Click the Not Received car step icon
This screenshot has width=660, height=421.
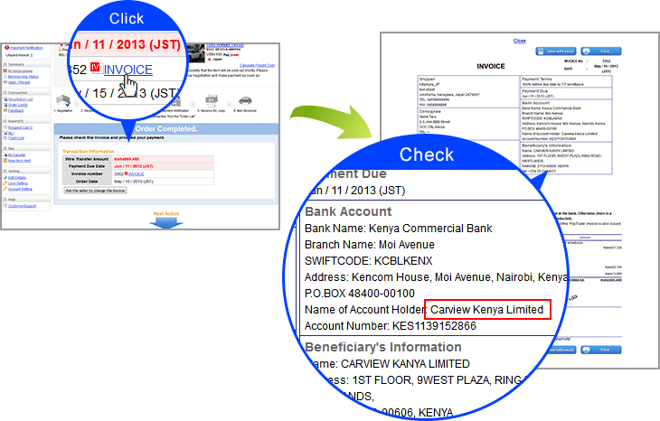[244, 100]
